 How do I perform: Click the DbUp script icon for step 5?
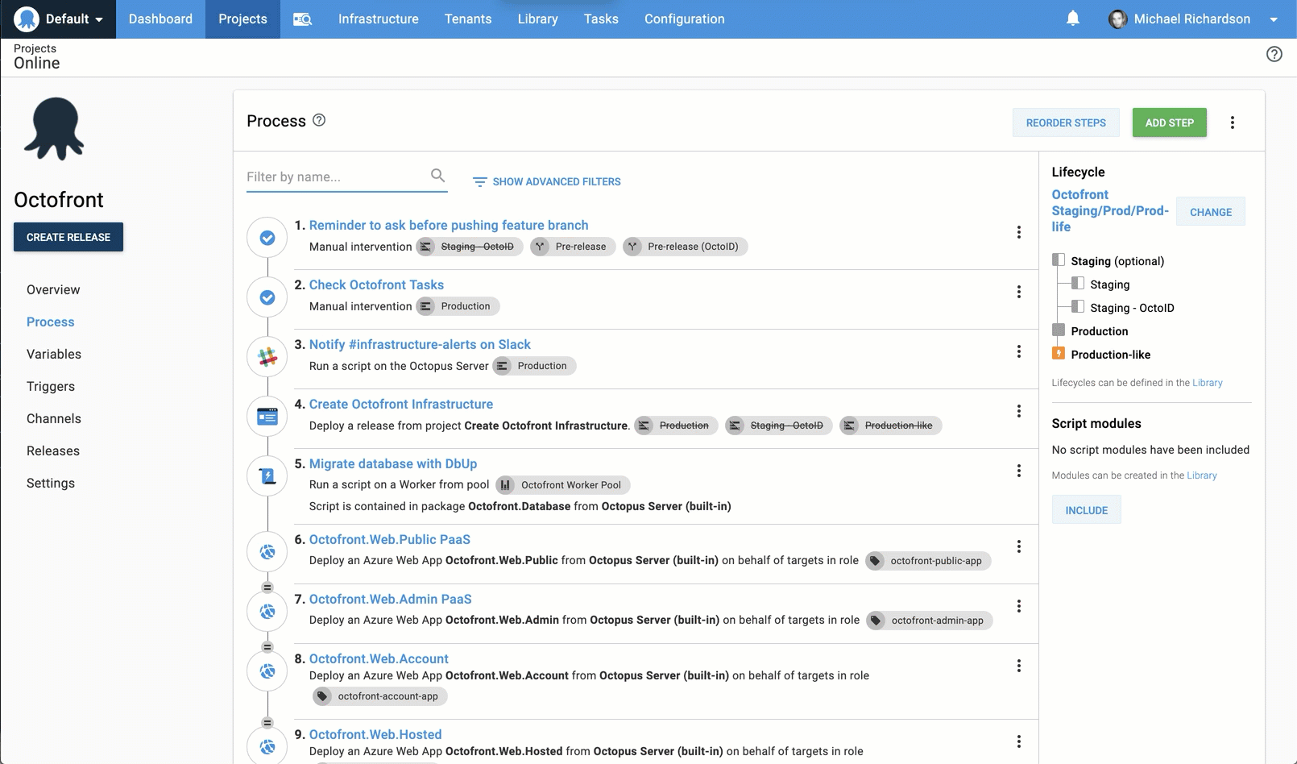click(267, 476)
